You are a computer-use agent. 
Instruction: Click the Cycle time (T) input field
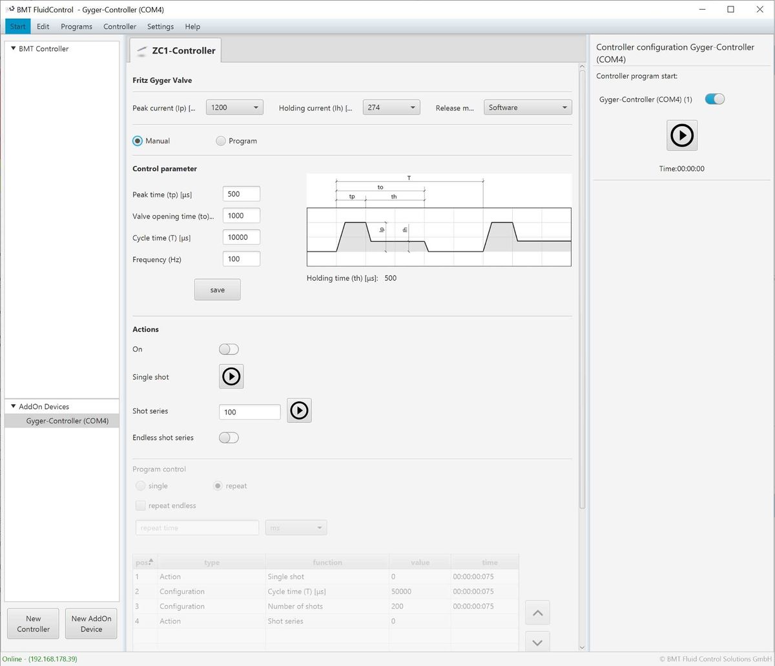pyautogui.click(x=242, y=237)
